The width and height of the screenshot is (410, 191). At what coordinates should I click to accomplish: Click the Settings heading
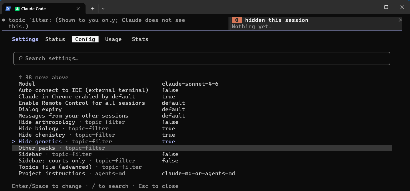[25, 39]
